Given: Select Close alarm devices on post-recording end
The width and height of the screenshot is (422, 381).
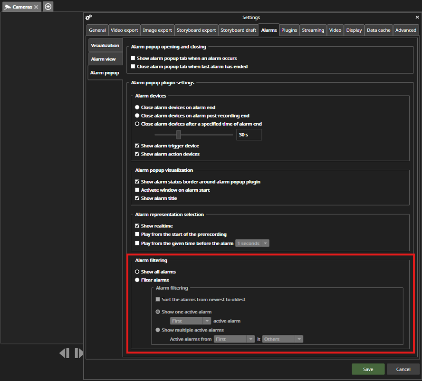Looking at the screenshot, I should pos(137,116).
